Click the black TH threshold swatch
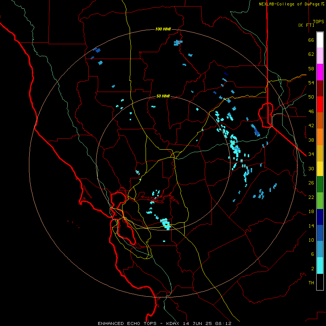326x326 pixels. coord(320,282)
